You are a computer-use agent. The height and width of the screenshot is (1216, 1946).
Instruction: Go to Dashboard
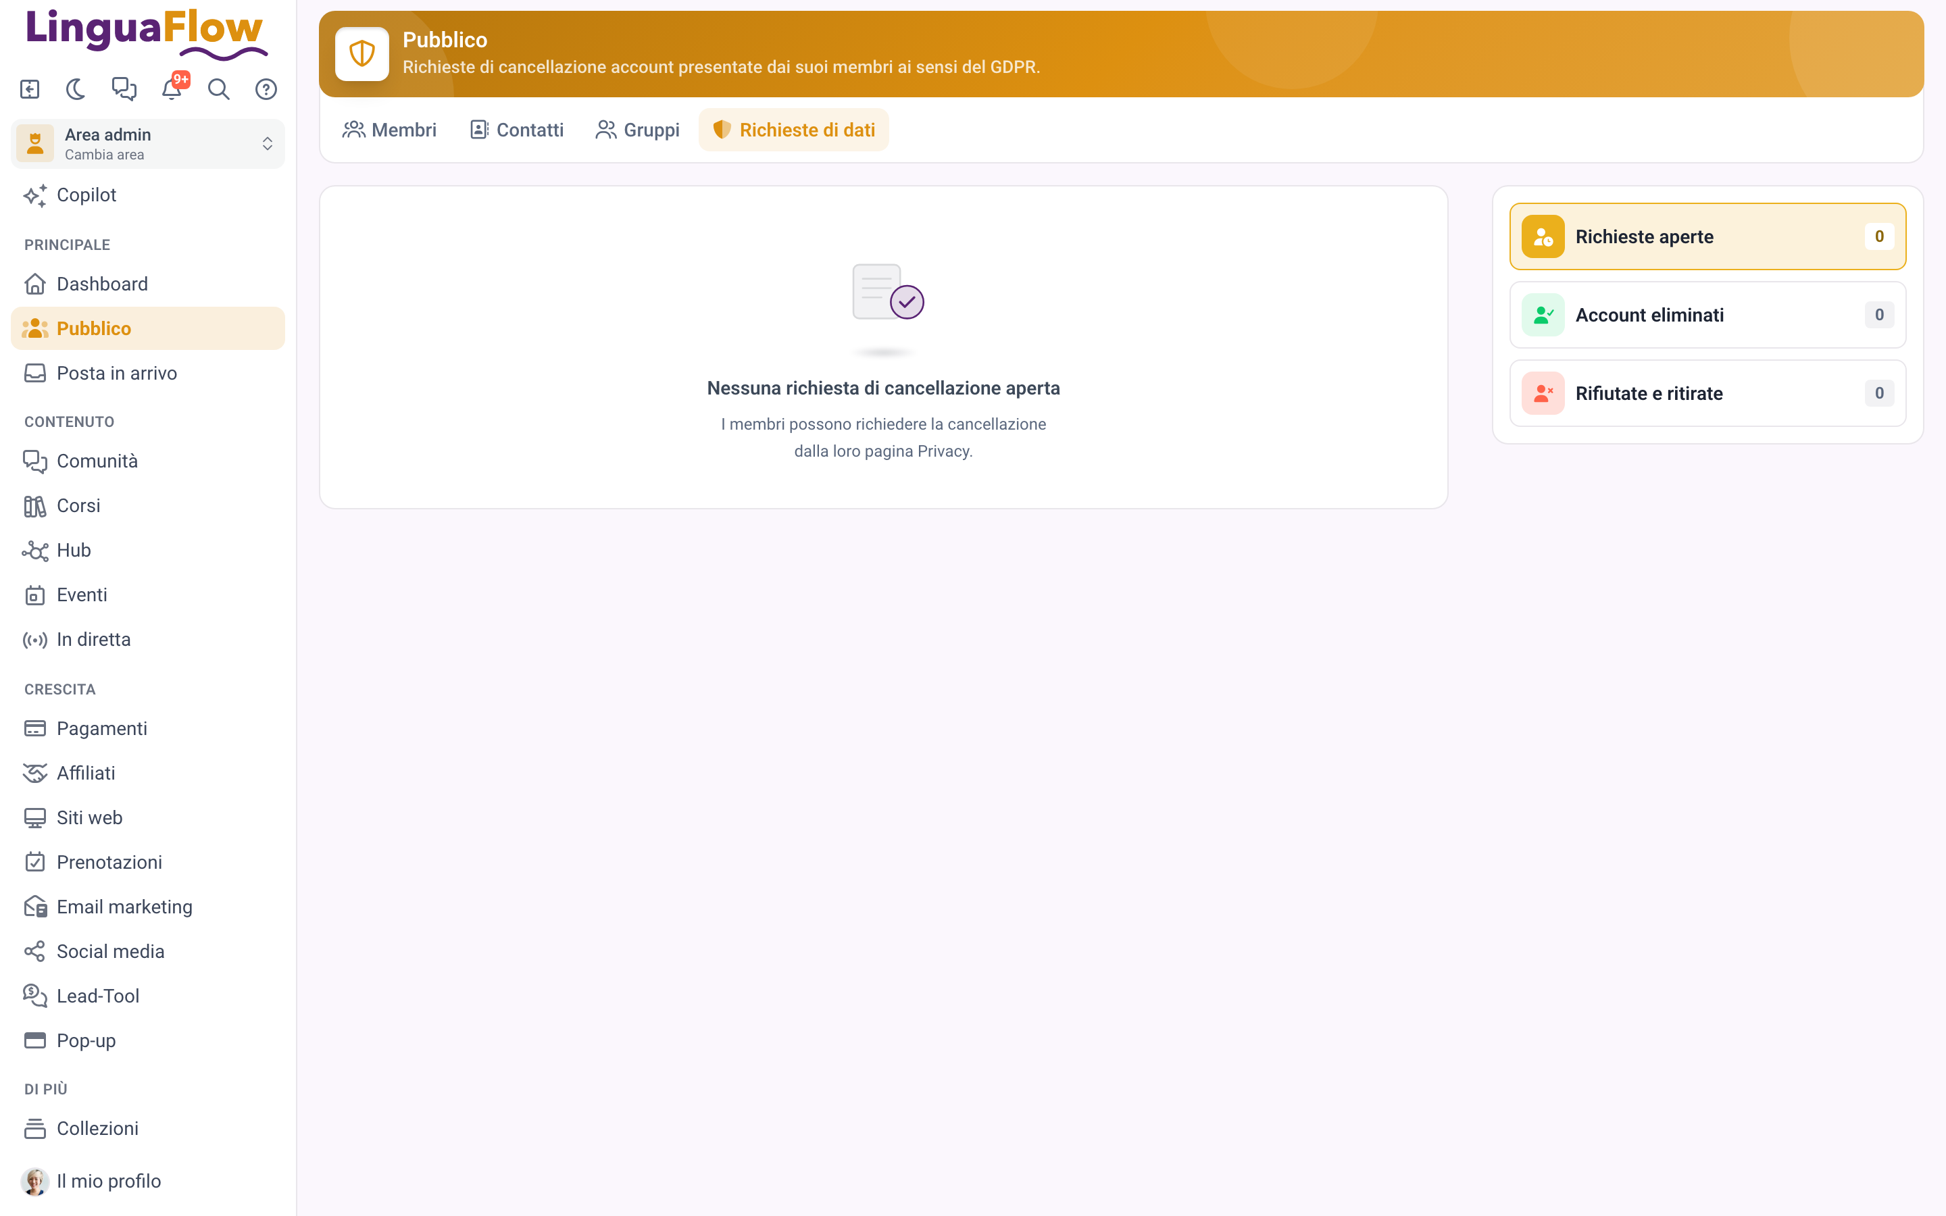tap(148, 284)
